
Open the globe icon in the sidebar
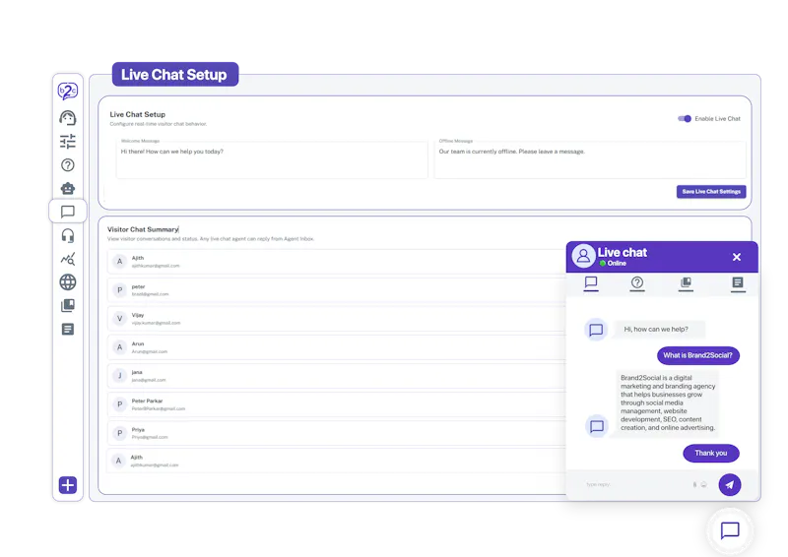pos(67,282)
